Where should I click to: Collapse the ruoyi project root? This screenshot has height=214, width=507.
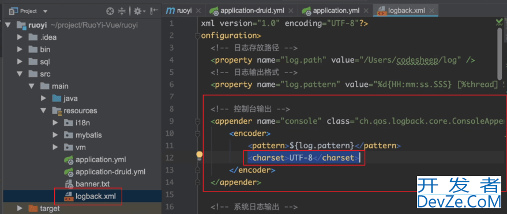9,25
